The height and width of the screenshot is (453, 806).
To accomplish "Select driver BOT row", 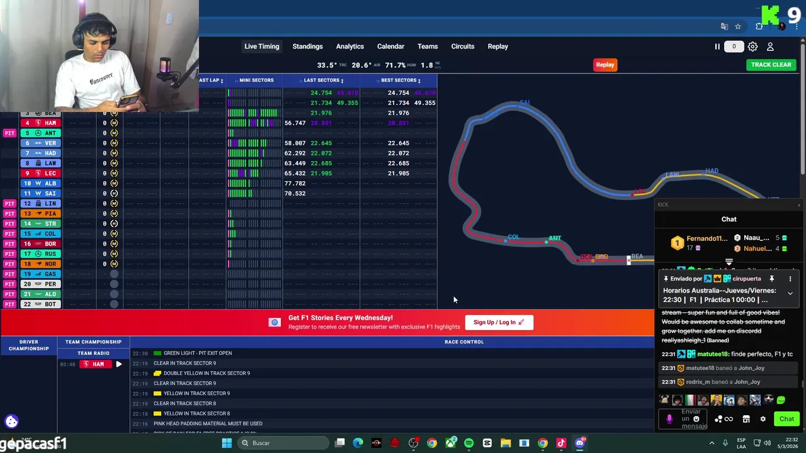I will point(41,304).
